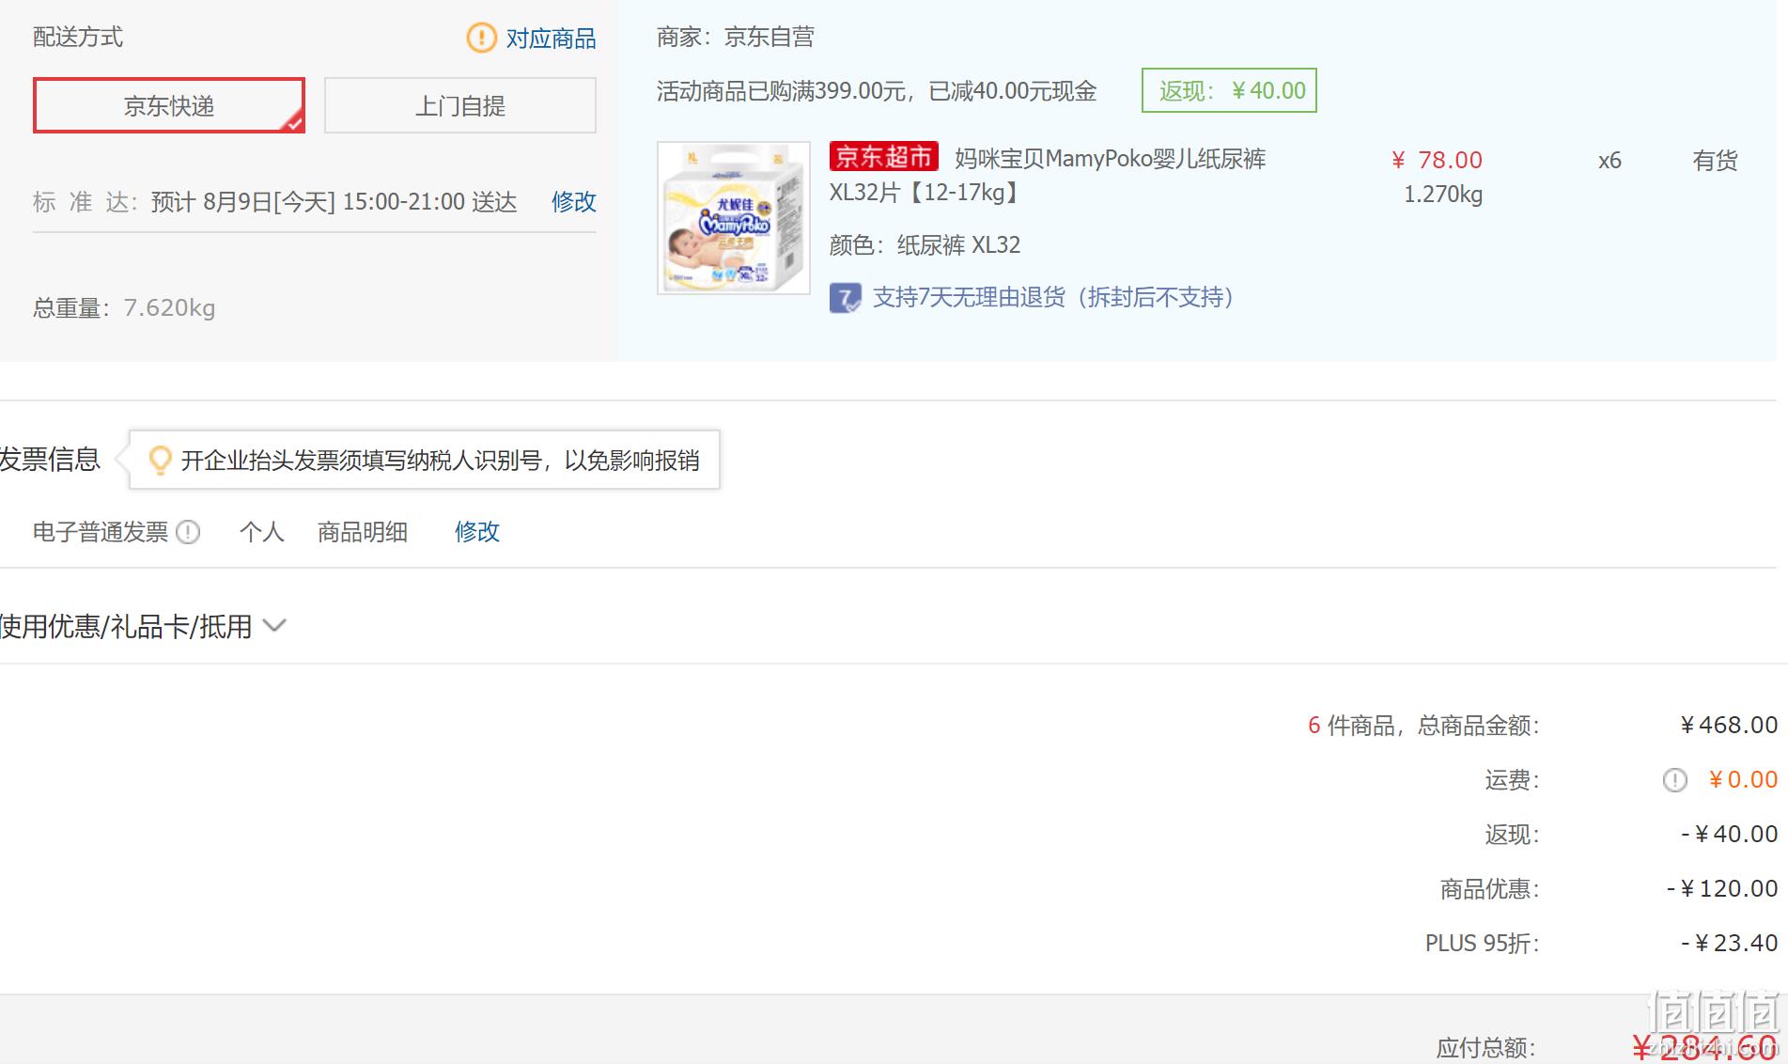Click the lightbulb tip icon in invoice notice
This screenshot has width=1788, height=1064.
pos(161,460)
